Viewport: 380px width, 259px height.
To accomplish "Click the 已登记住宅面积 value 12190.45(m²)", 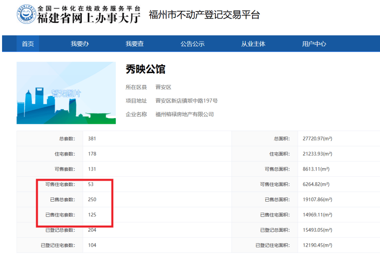I will tap(317, 245).
